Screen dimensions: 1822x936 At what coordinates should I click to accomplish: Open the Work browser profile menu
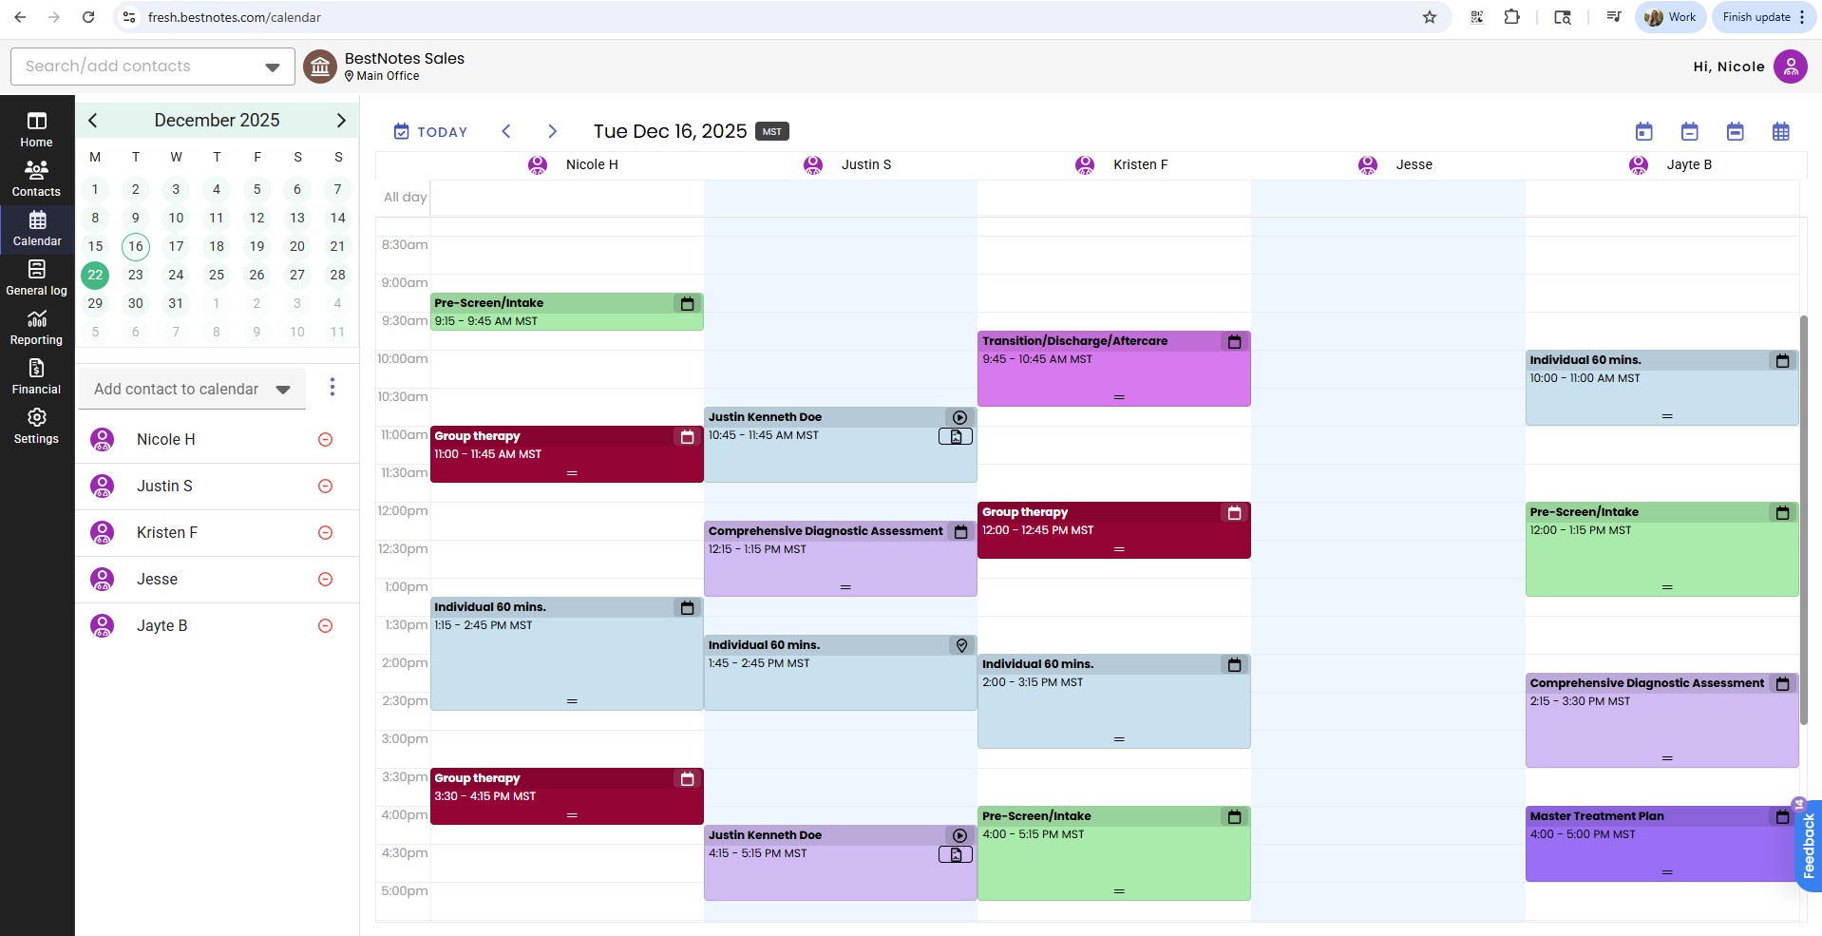[1670, 17]
